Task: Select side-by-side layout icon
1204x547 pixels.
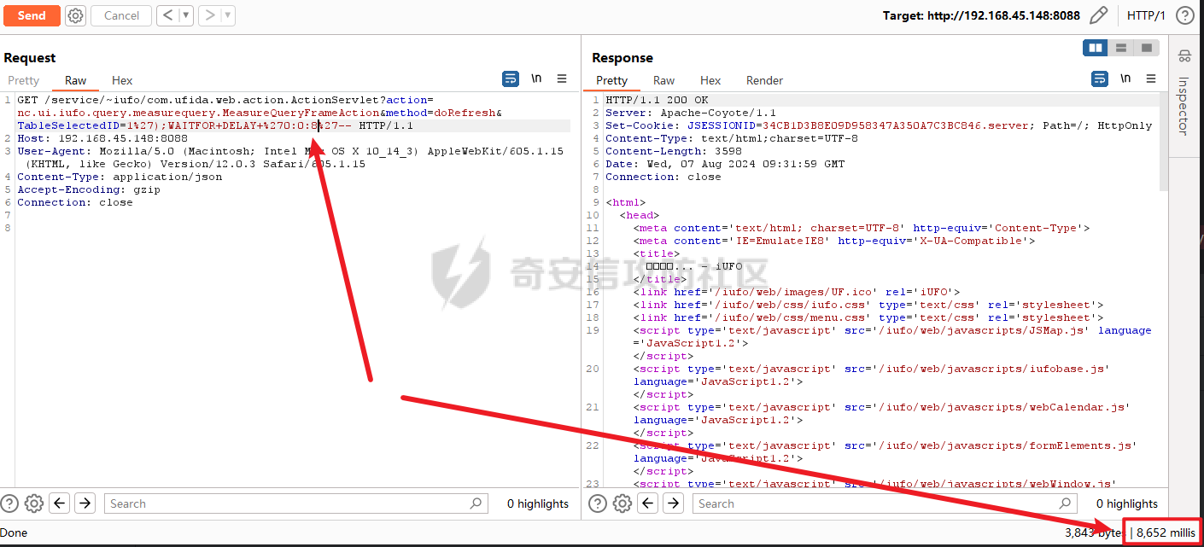Action: point(1096,48)
